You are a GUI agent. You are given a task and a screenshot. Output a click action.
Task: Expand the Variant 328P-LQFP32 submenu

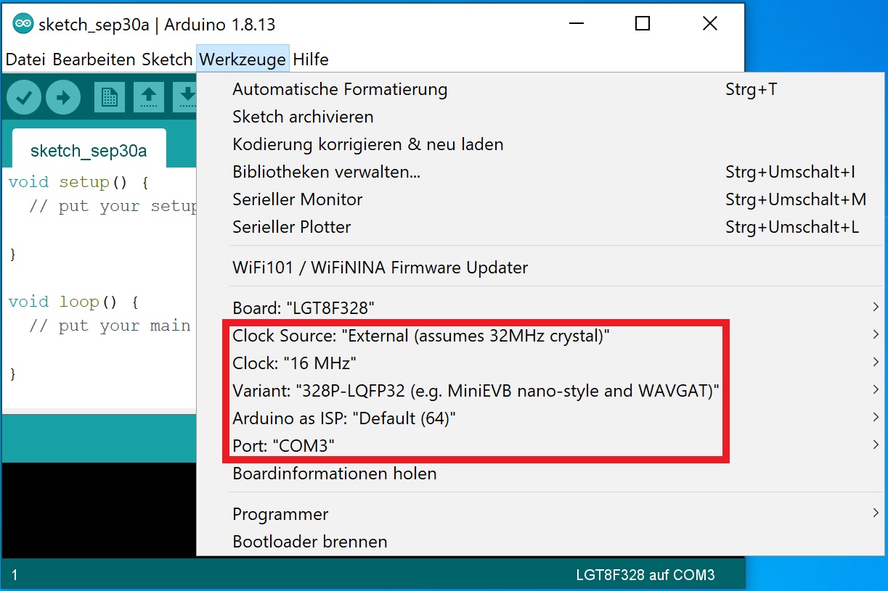(541, 390)
